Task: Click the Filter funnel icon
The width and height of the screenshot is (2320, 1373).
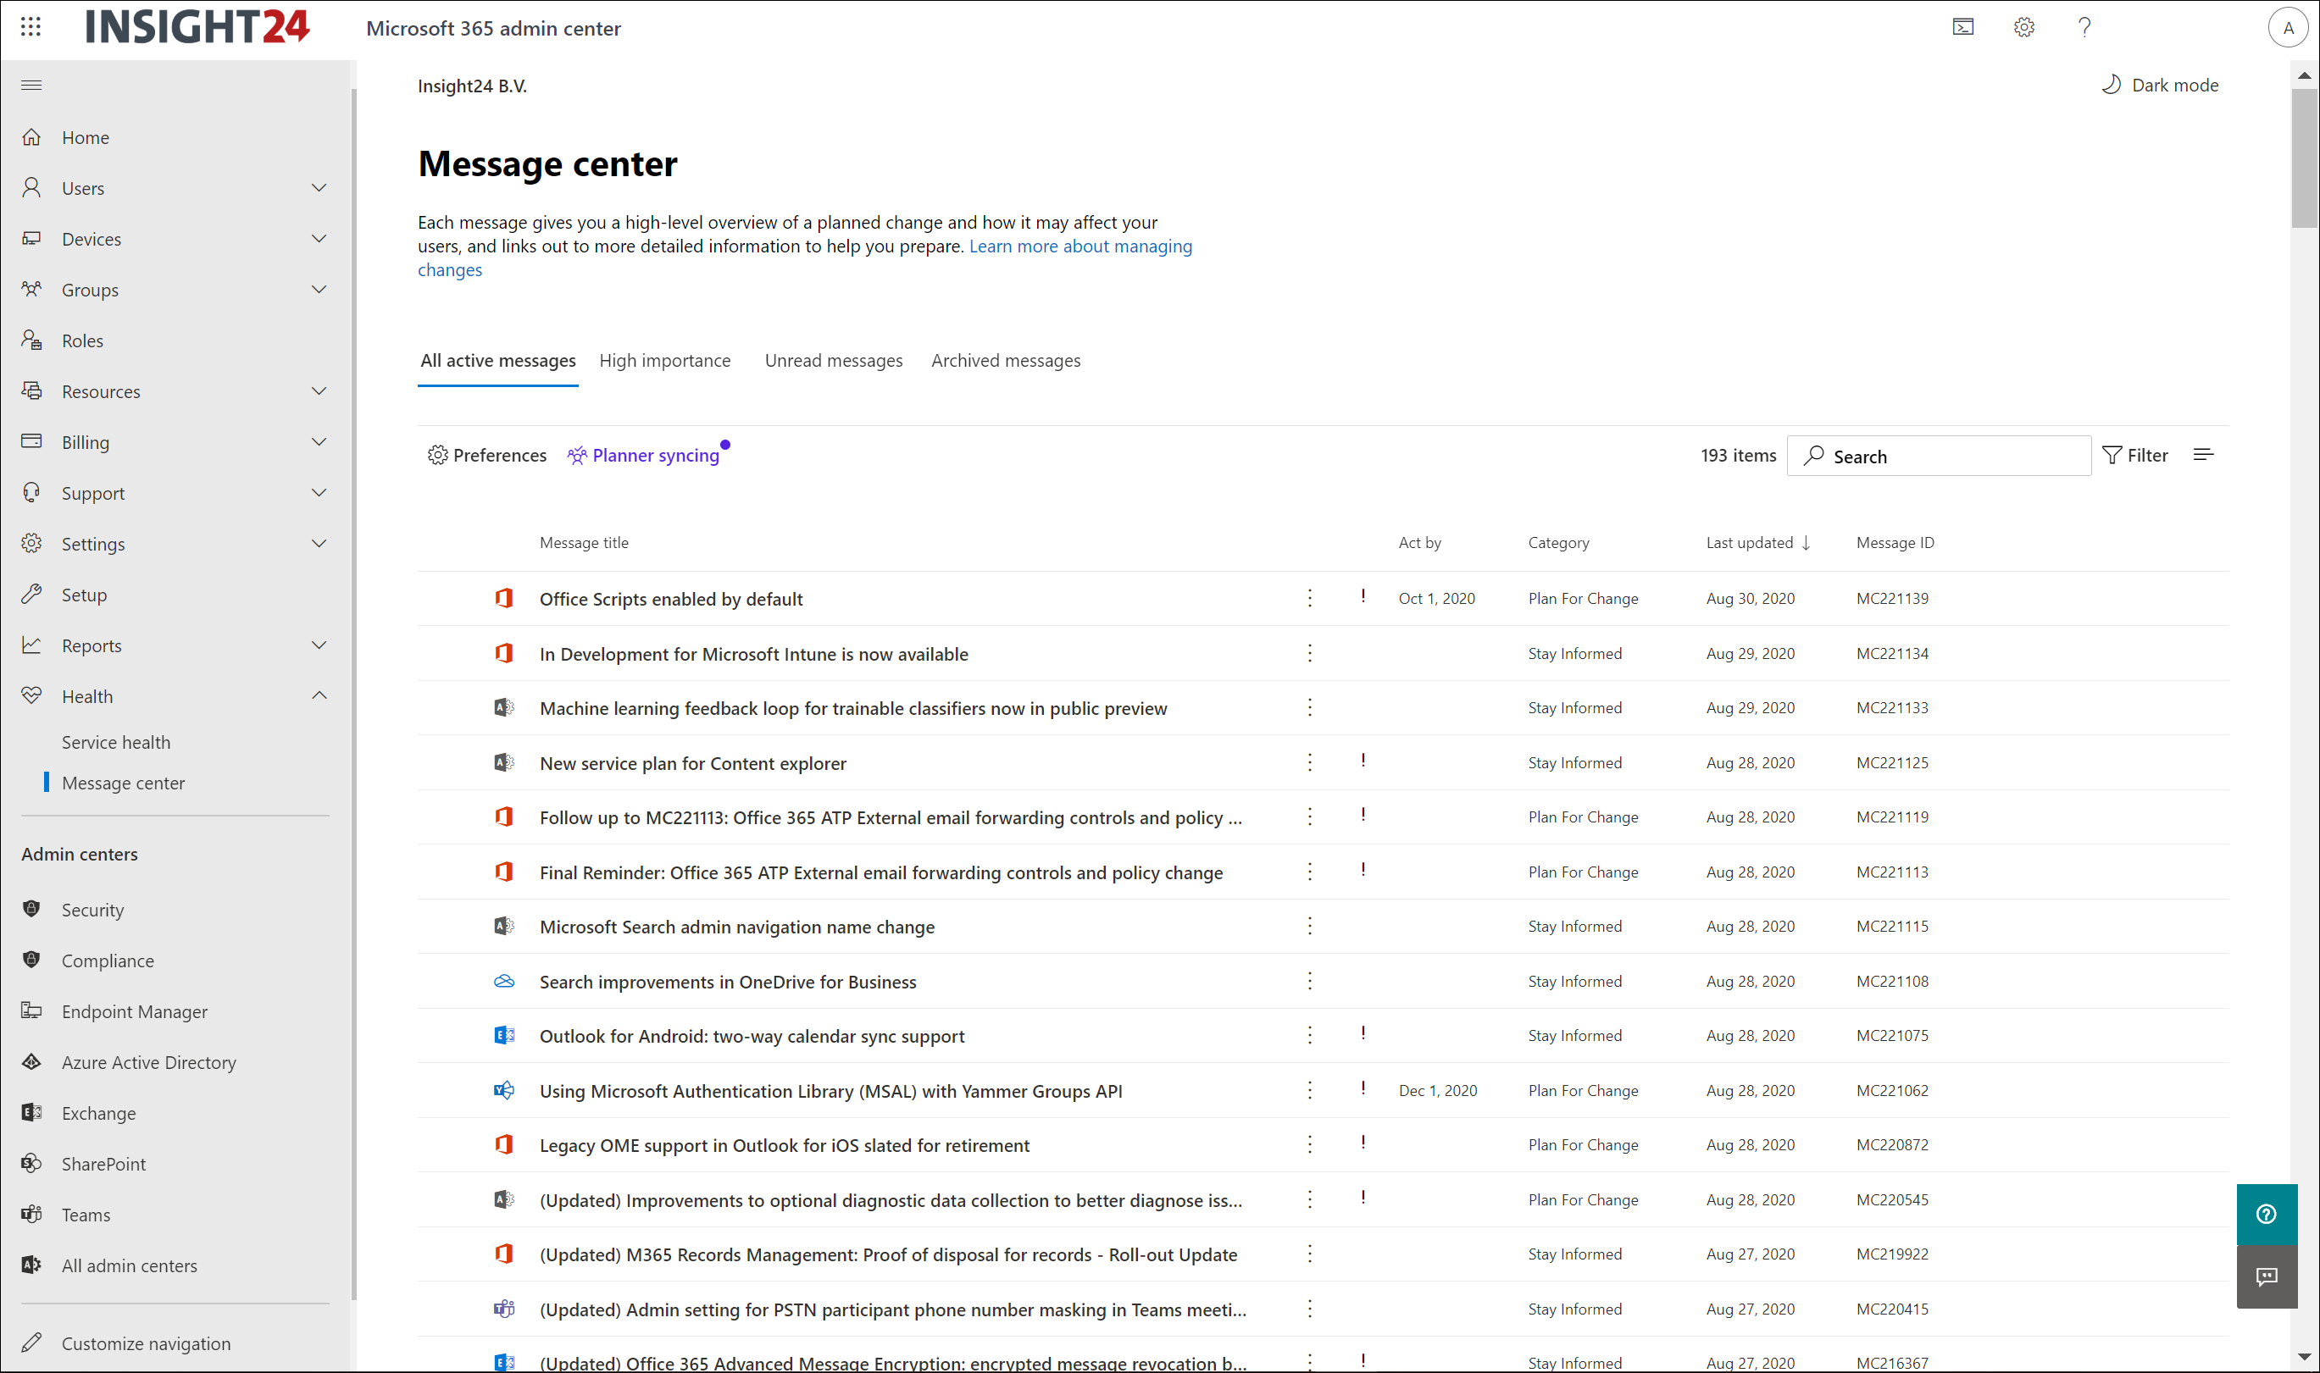Action: pyautogui.click(x=2112, y=455)
